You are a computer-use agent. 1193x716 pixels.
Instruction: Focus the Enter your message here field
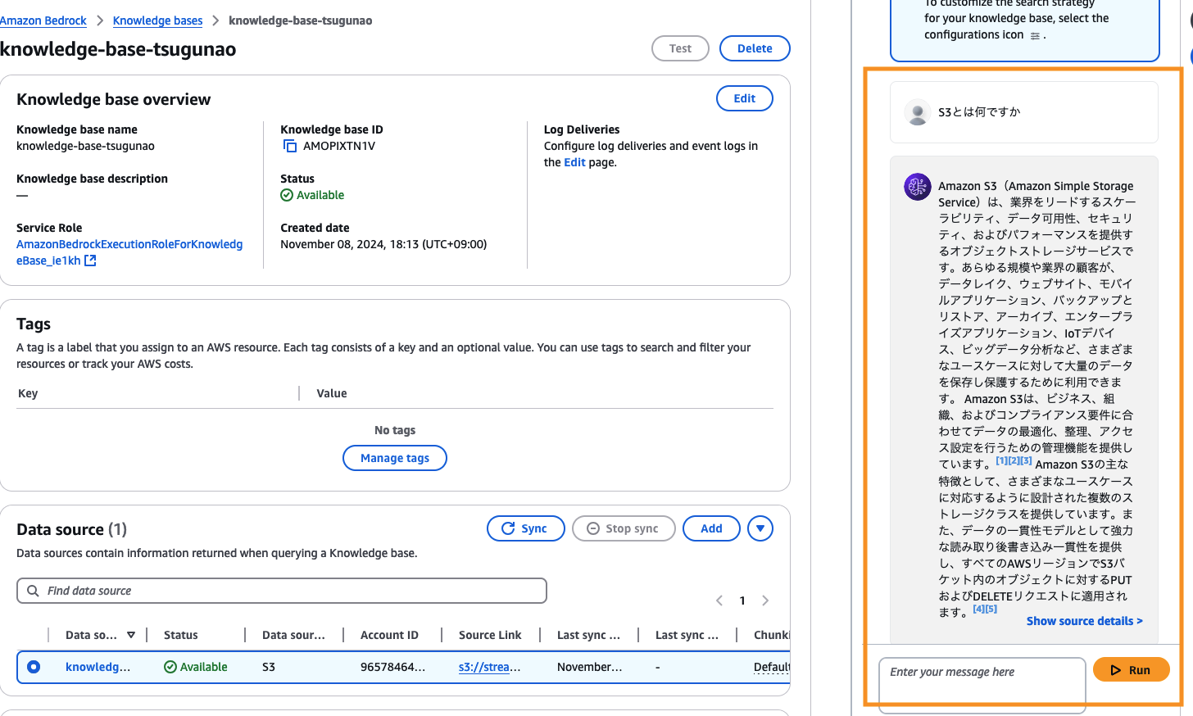[x=982, y=686]
